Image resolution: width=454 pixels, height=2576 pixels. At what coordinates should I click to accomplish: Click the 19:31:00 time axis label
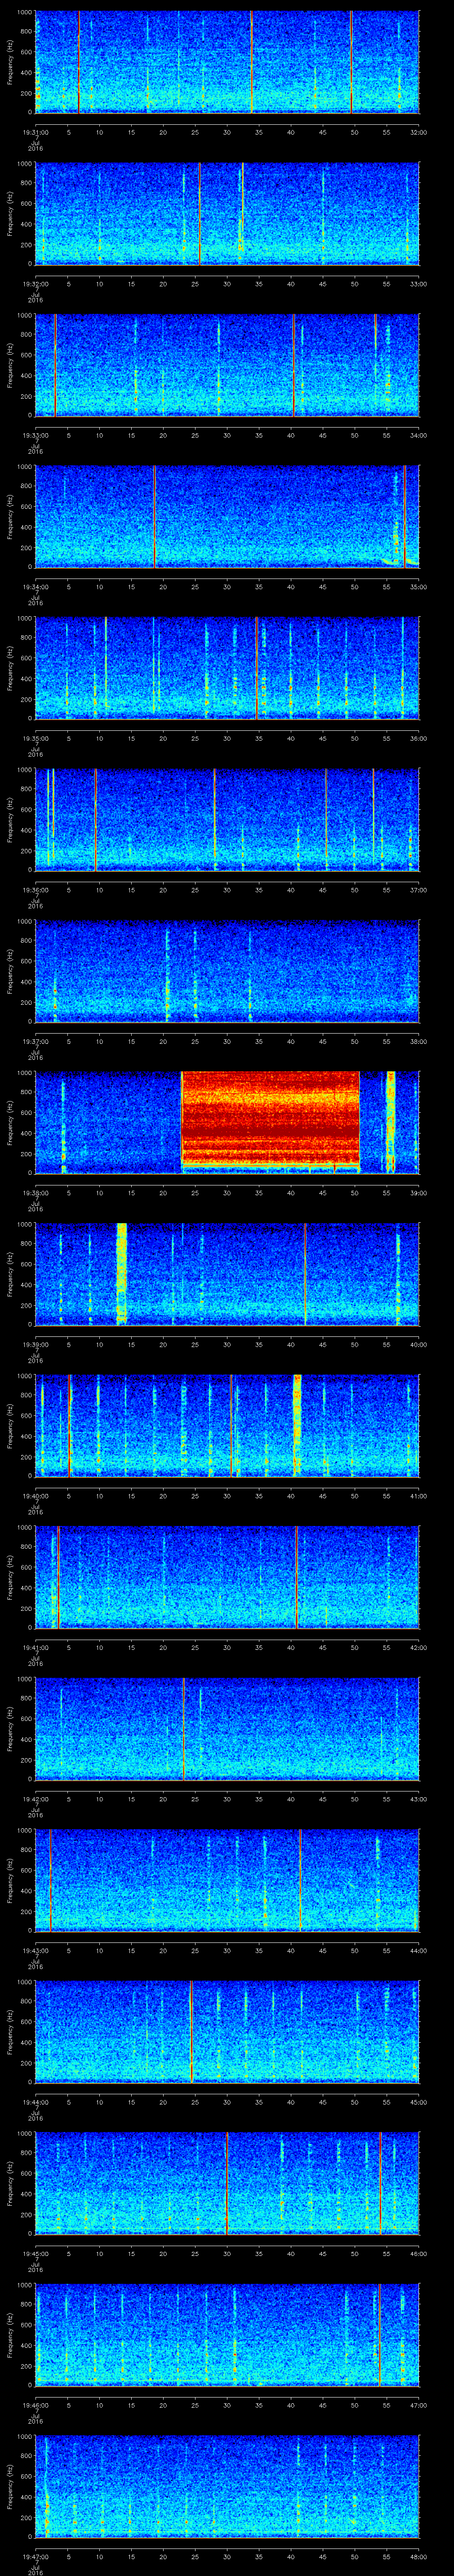tap(35, 132)
